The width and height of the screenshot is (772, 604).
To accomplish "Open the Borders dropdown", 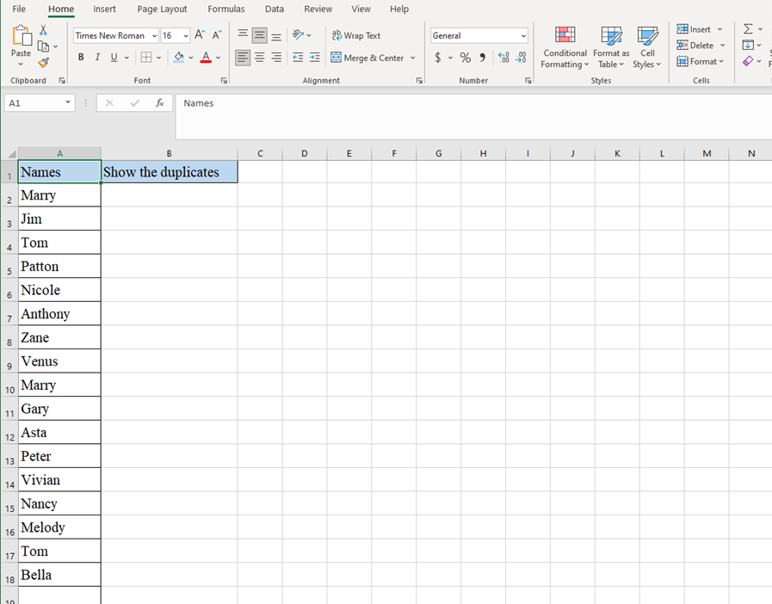I will [157, 57].
